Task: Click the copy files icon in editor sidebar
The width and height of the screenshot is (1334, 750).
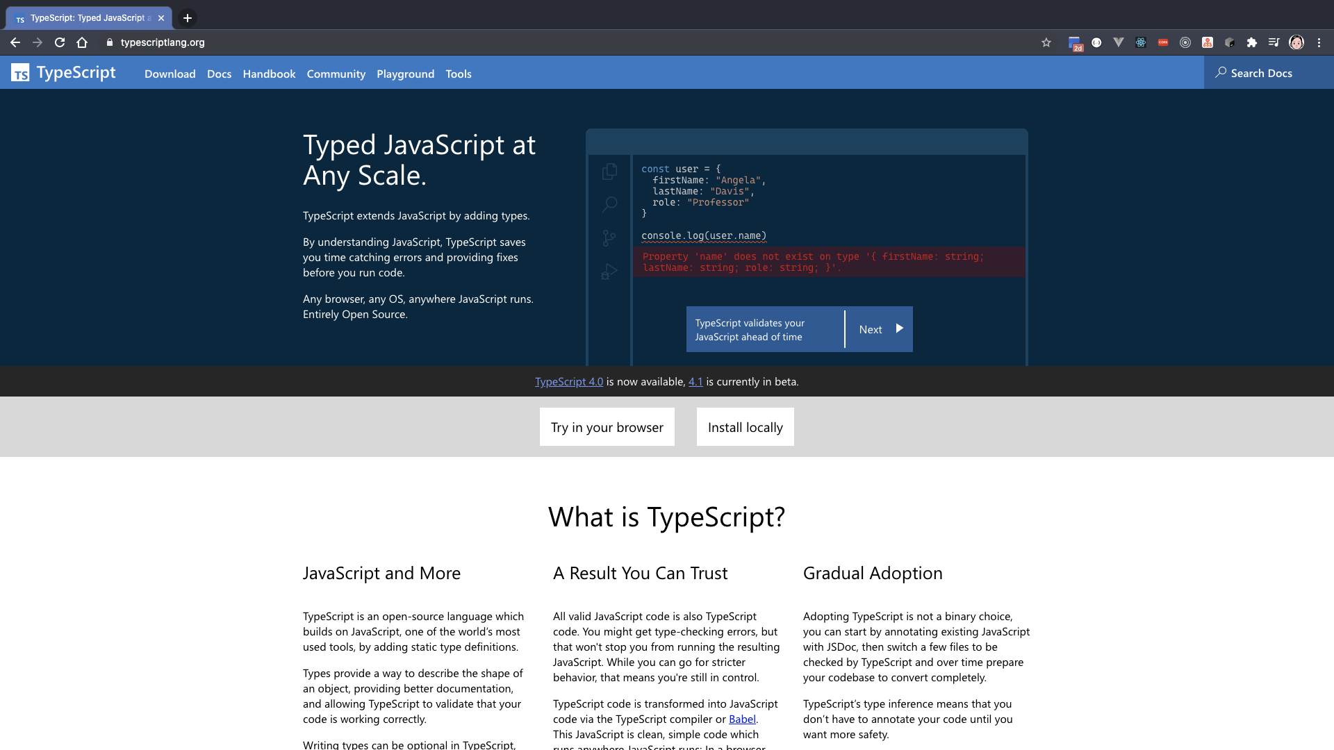Action: (609, 171)
